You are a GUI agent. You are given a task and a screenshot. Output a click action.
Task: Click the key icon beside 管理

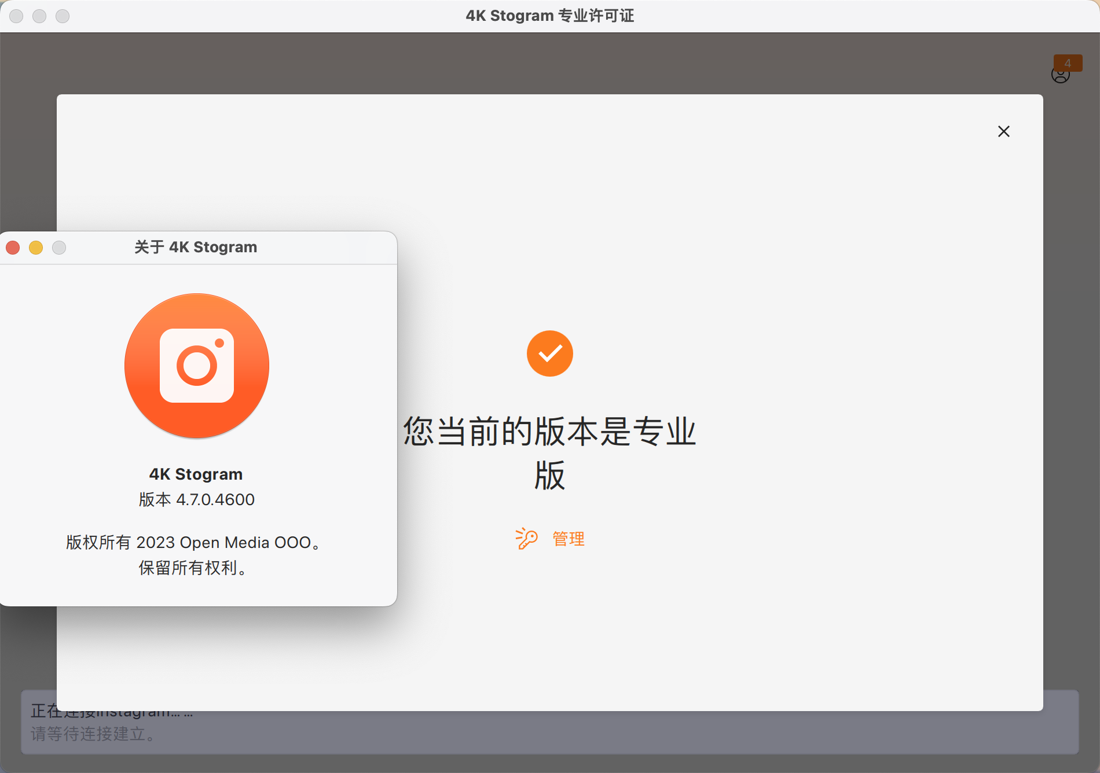[x=526, y=539]
